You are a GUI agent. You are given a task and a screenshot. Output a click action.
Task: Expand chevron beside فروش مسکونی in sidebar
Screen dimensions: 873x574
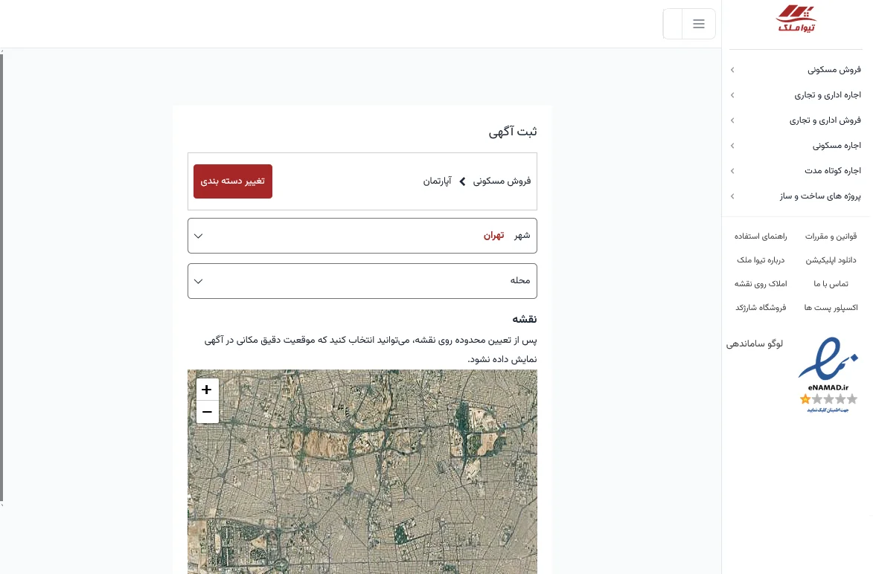coord(732,70)
